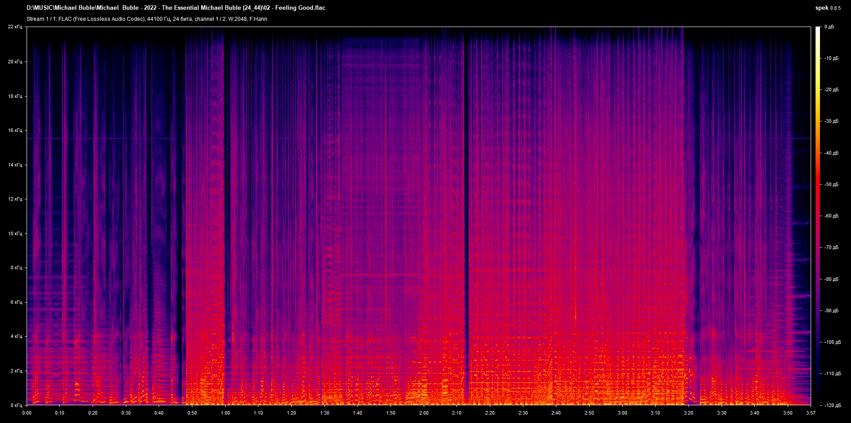851x423 pixels.
Task: Click the 3:10 time axis label
Action: pos(656,413)
